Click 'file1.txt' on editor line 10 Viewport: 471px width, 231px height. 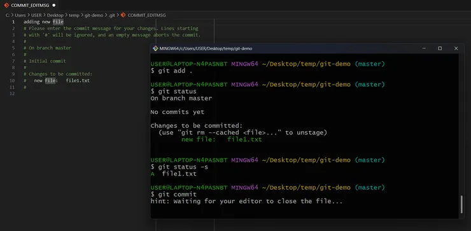point(78,81)
